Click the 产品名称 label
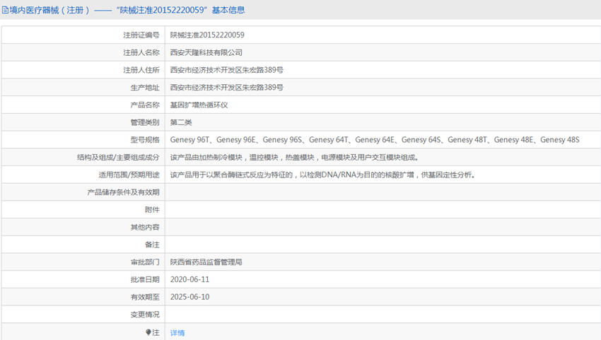Screen dimensions: 601x340 click(145, 105)
